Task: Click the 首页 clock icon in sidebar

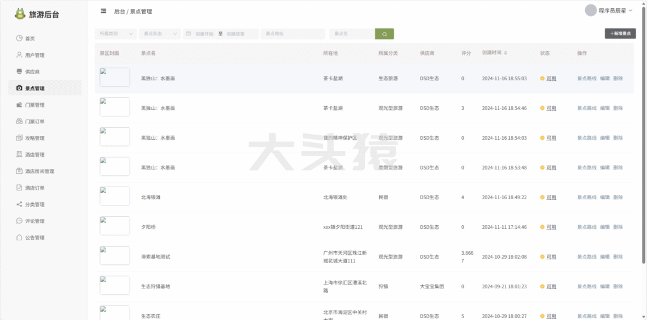Action: click(19, 39)
